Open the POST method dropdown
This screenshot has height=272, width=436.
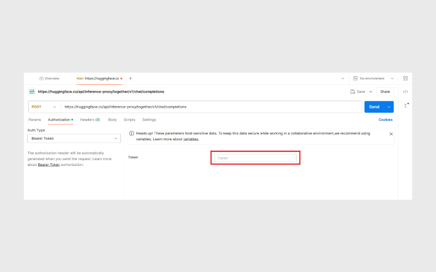click(x=44, y=107)
